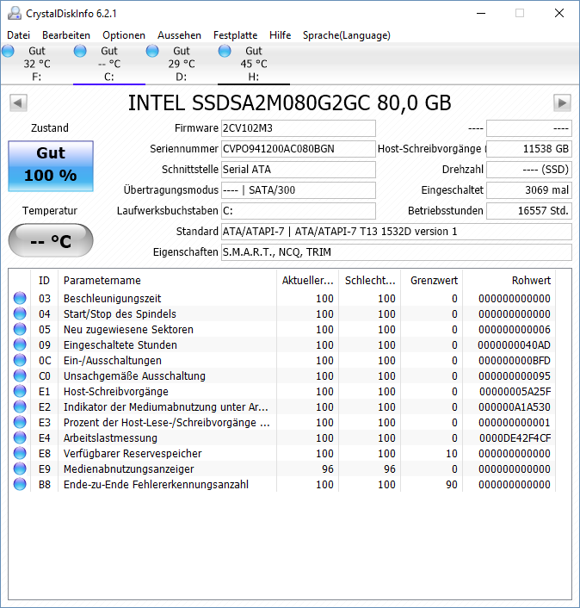Viewport: 580px width, 608px height.
Task: Click status orb of Indikator der Mediumabnutzung row
Action: tap(20, 406)
